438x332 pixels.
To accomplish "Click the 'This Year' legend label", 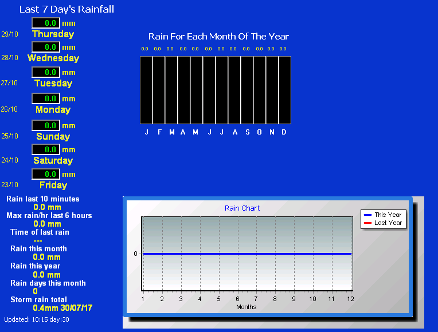I will (x=388, y=215).
